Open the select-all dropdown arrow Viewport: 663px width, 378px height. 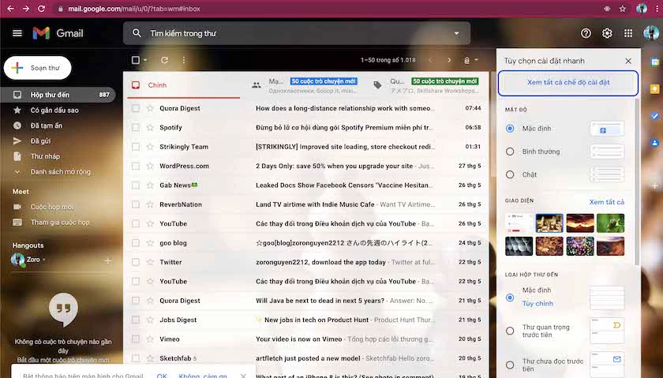(x=145, y=60)
